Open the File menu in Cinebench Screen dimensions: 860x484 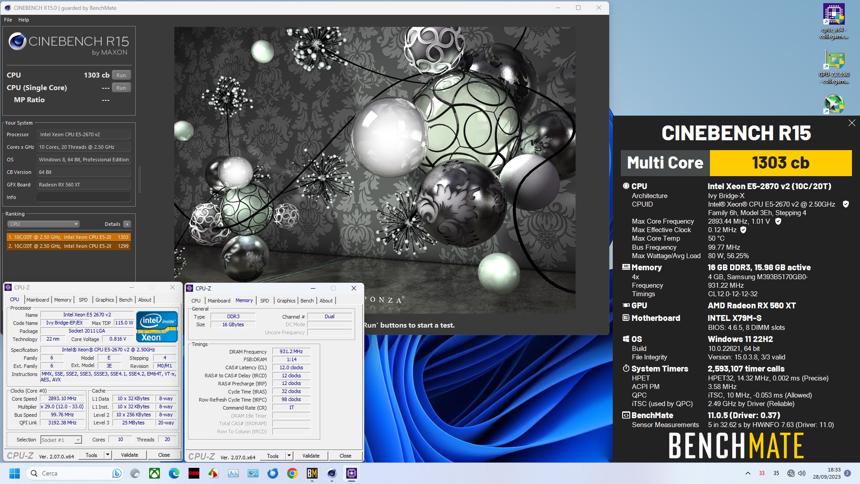(x=8, y=20)
